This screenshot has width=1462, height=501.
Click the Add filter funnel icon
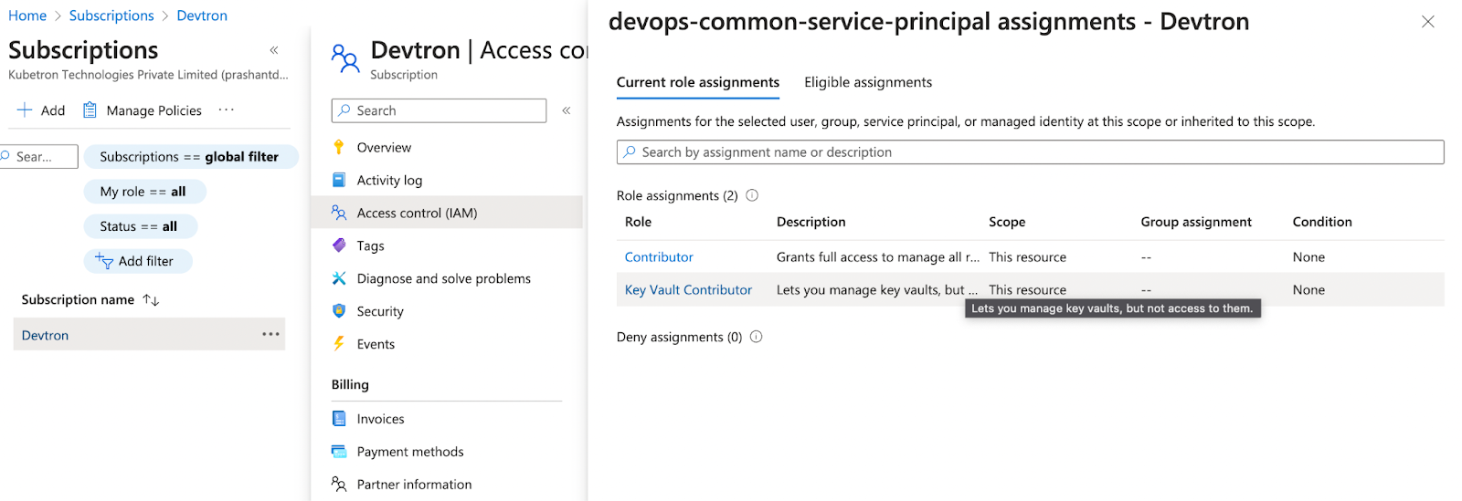(104, 261)
